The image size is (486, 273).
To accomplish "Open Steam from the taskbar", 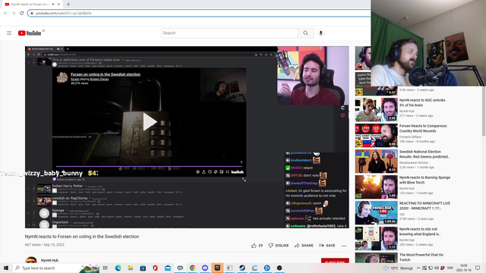I will [242, 268].
